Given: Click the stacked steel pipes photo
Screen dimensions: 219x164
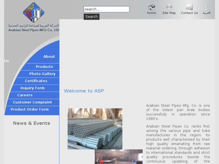Looking at the screenshot, I should (x=95, y=129).
